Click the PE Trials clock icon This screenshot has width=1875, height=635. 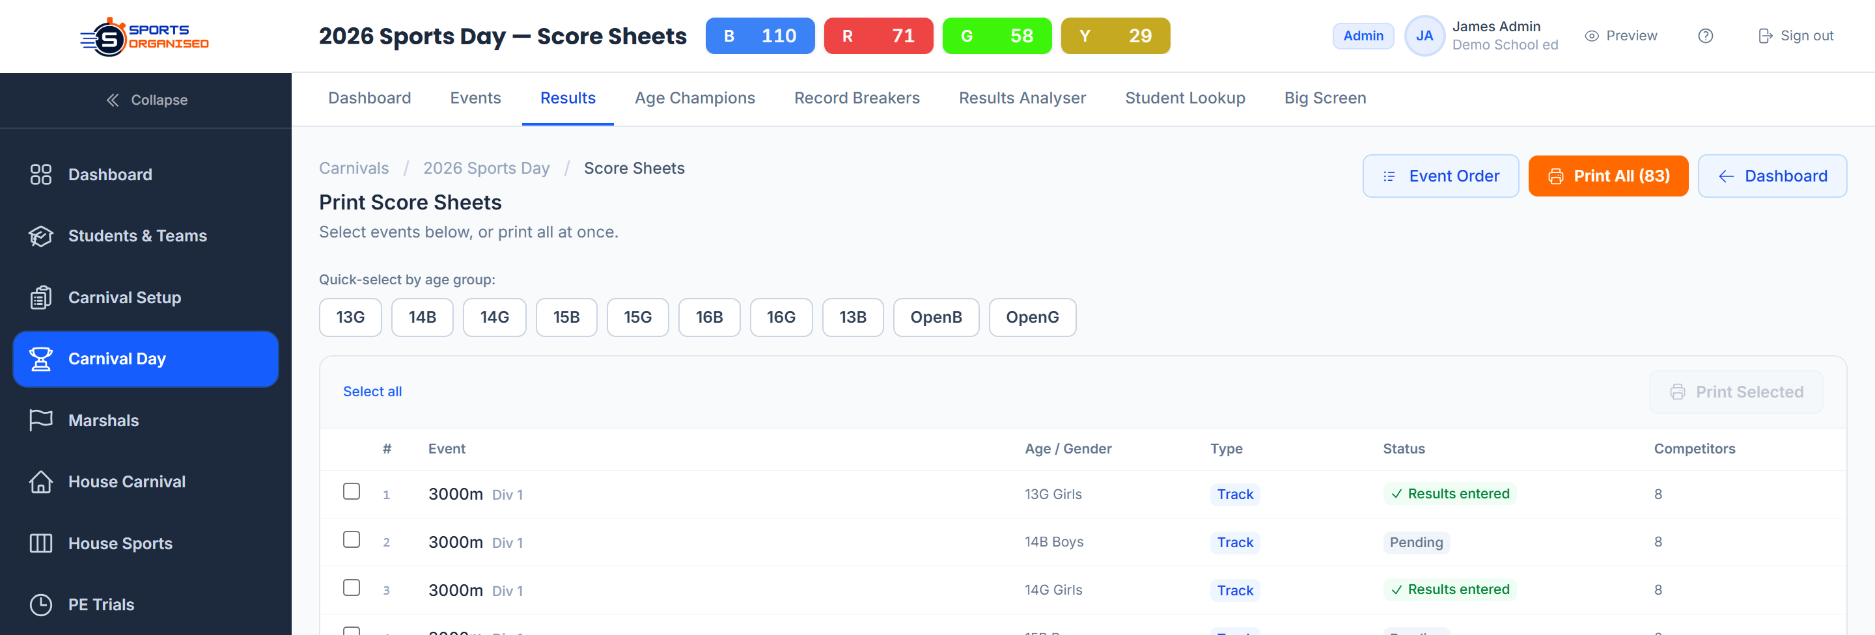click(41, 604)
